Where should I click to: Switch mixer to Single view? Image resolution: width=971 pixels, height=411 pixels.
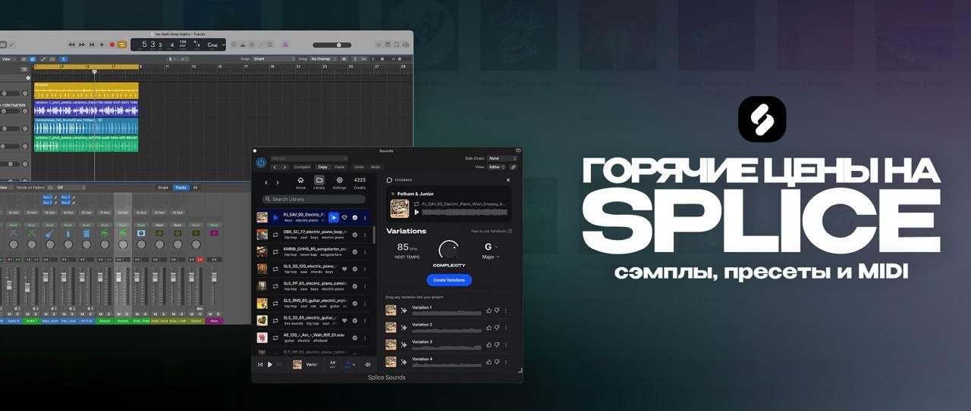pyautogui.click(x=163, y=187)
